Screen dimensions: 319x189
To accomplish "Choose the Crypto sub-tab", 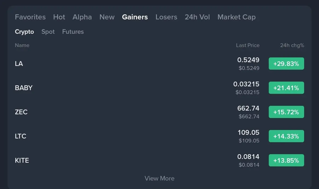I will point(24,32).
